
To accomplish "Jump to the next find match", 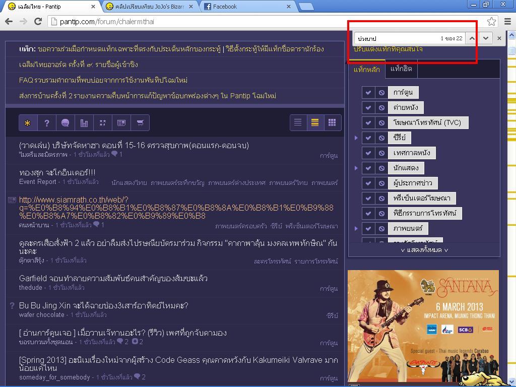I will [x=486, y=38].
